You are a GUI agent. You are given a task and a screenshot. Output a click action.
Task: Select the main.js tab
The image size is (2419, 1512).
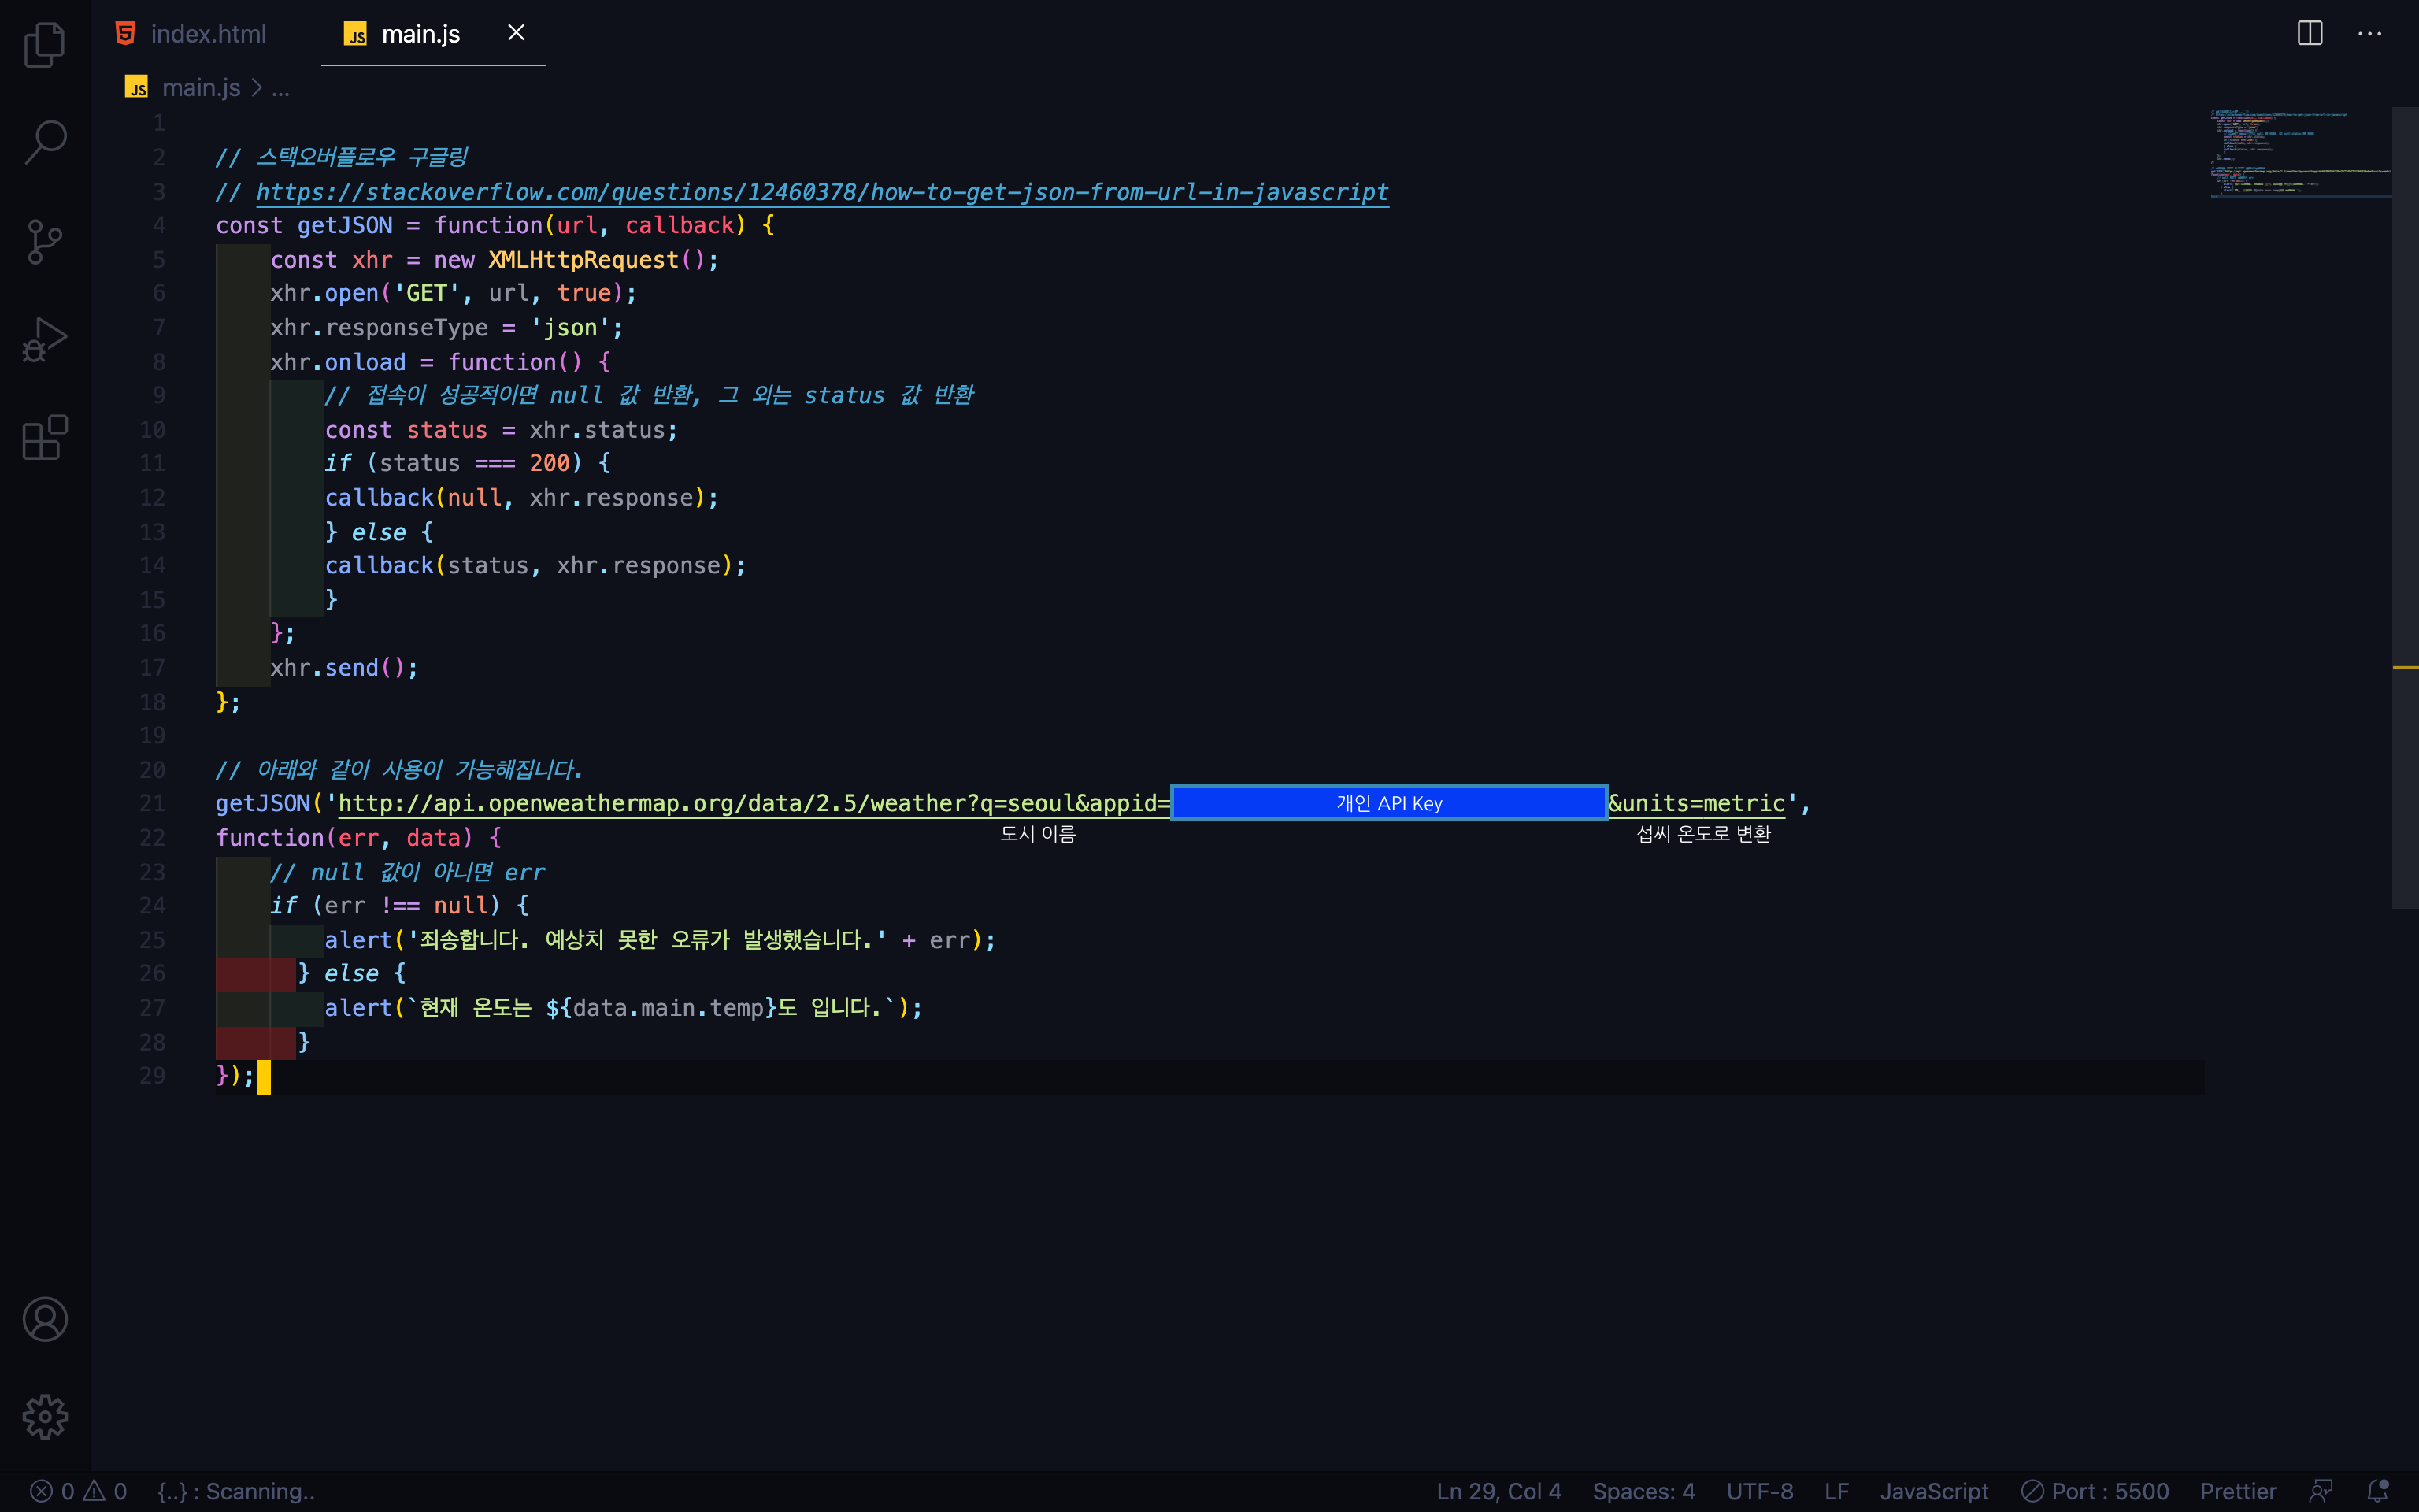[420, 34]
